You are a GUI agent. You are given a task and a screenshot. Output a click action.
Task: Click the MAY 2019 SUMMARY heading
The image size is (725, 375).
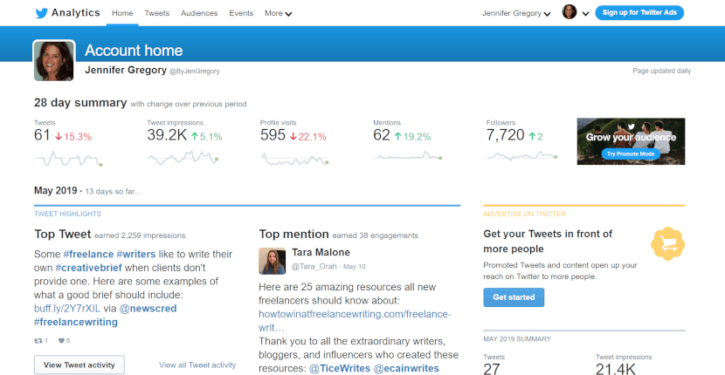517,339
